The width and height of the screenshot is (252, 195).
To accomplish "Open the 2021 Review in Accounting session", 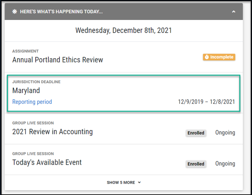I will pyautogui.click(x=52, y=132).
